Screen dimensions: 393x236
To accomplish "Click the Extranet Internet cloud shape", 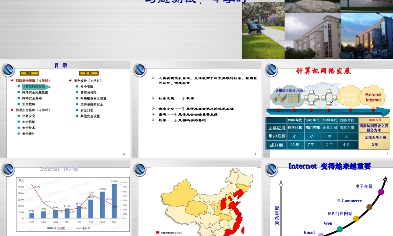I will click(x=373, y=97).
